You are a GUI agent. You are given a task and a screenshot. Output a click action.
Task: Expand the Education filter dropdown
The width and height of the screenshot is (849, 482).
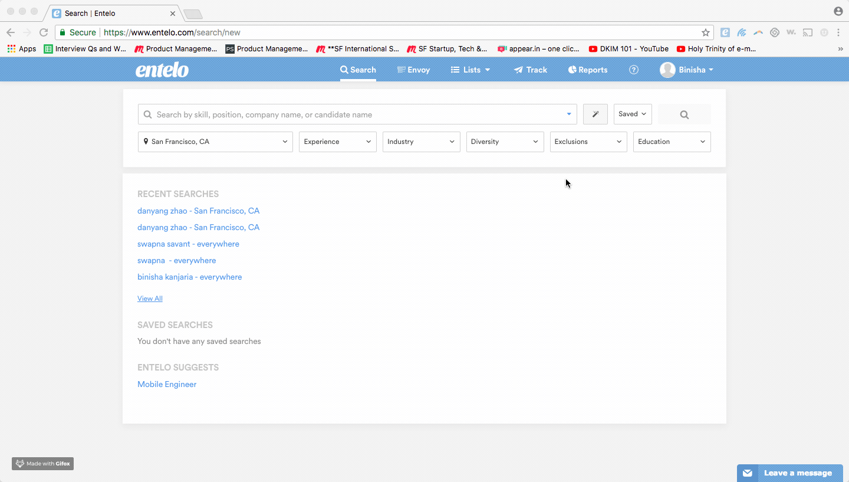click(672, 142)
